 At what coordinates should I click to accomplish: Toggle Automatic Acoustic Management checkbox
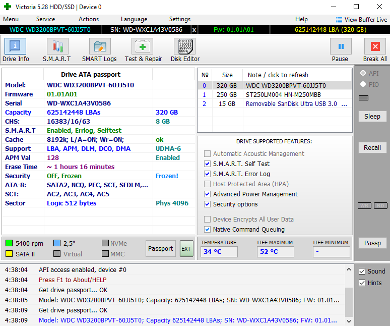[x=207, y=153]
